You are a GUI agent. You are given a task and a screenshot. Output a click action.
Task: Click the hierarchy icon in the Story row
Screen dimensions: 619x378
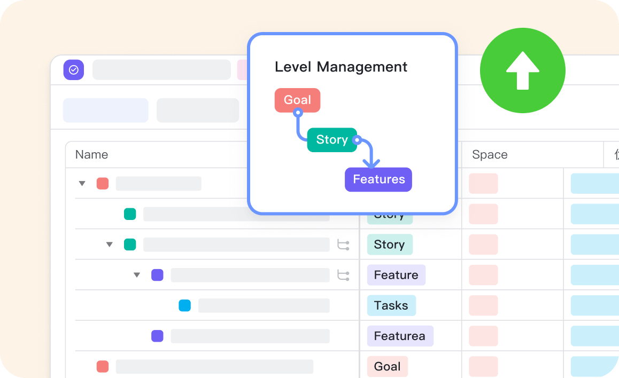[343, 245]
